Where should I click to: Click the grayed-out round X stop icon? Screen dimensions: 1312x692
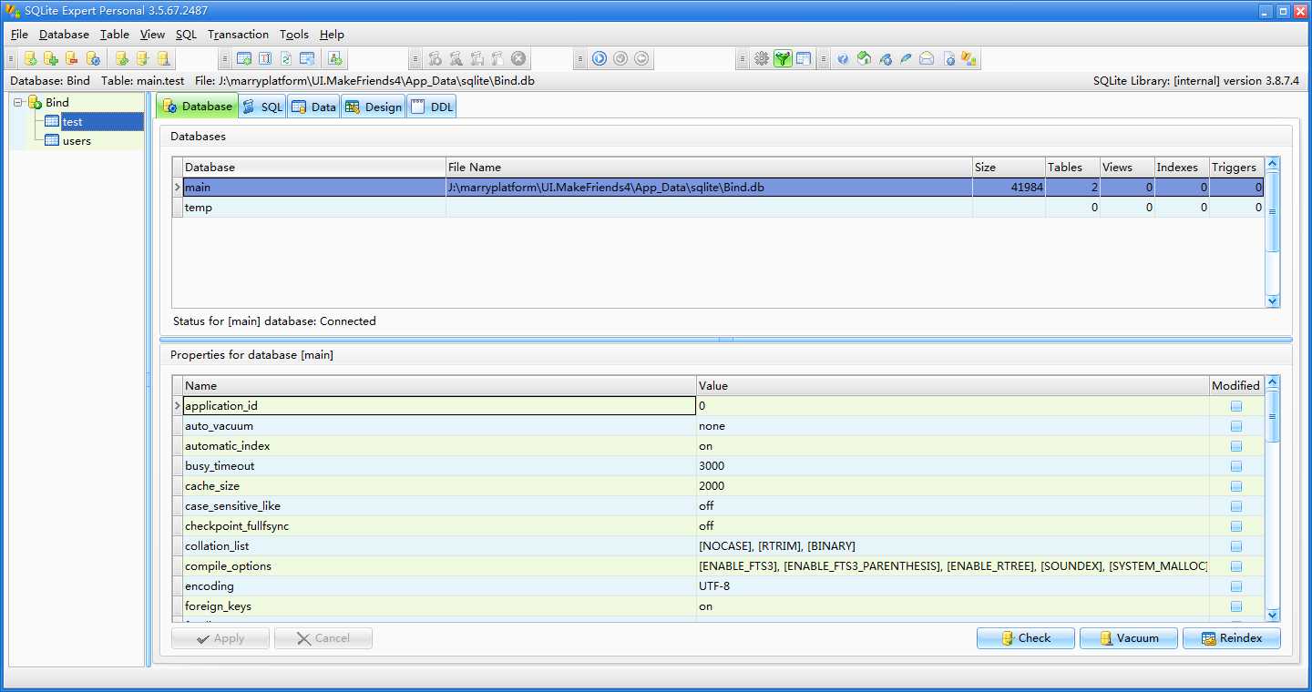(518, 58)
